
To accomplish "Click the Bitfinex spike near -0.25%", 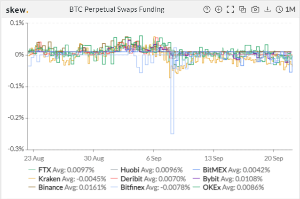I will (172, 133).
